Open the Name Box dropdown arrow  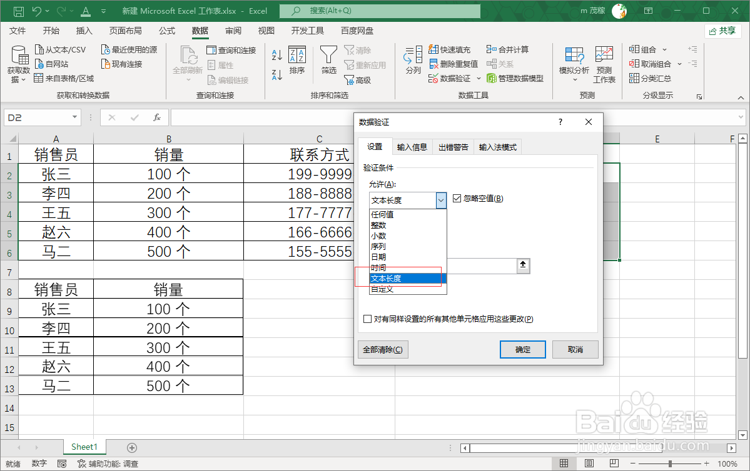[x=74, y=117]
